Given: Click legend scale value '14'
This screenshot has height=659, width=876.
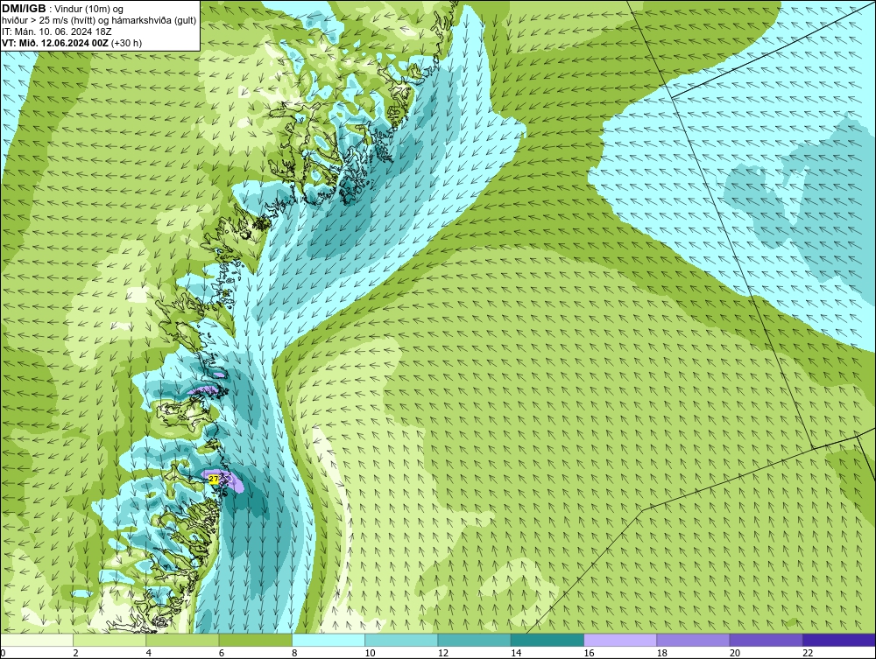Looking at the screenshot, I should pyautogui.click(x=516, y=653).
